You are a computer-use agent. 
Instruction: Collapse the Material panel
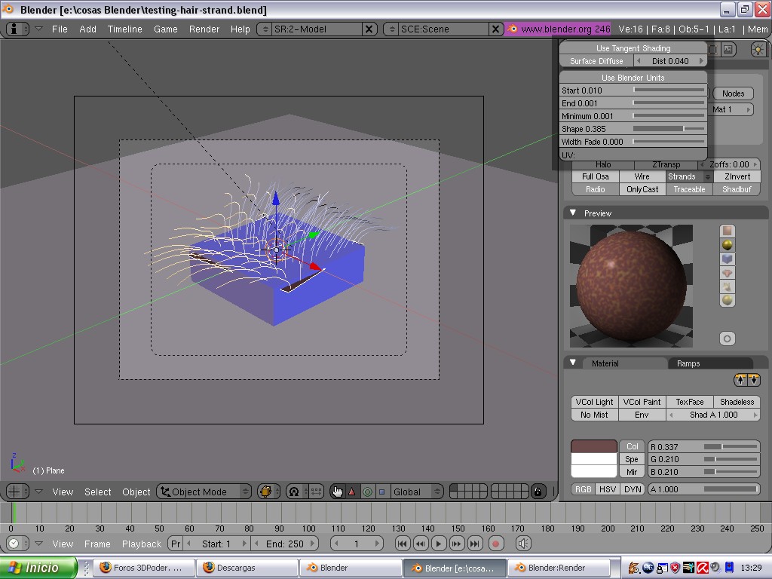(x=573, y=363)
